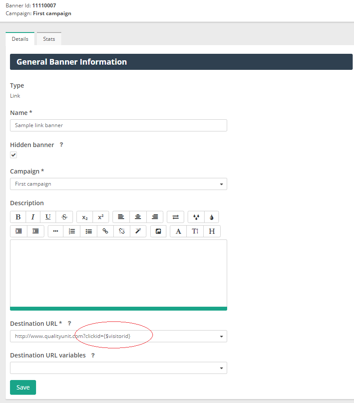Select the subscript icon
The image size is (354, 403).
pos(85,217)
